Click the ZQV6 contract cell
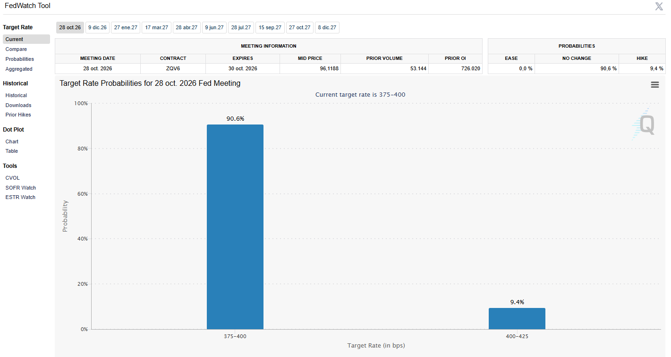The width and height of the screenshot is (671, 357). click(173, 68)
